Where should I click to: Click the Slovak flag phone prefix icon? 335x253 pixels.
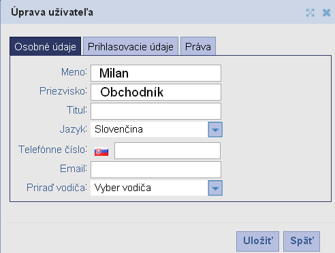(x=101, y=152)
